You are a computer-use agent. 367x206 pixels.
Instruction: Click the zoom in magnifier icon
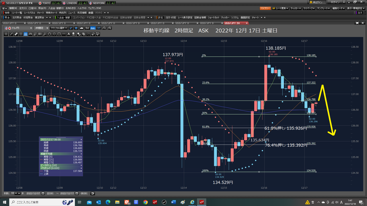coord(109,28)
